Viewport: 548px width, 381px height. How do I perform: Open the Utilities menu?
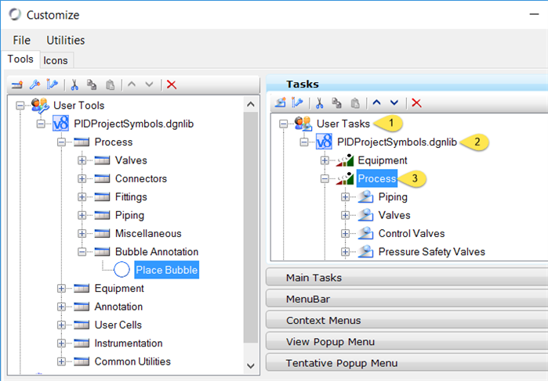pos(66,40)
